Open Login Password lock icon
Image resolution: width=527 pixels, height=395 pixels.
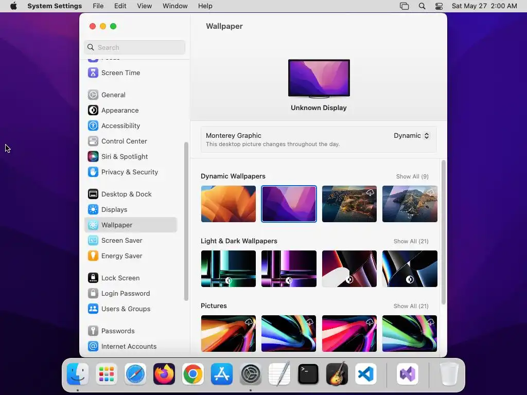[93, 294]
